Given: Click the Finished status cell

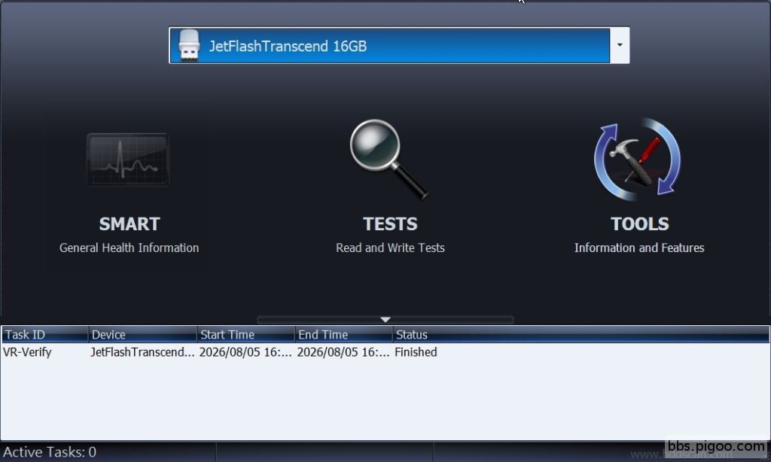Looking at the screenshot, I should point(416,352).
